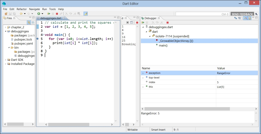Select the 'this' variable row

click(199, 87)
